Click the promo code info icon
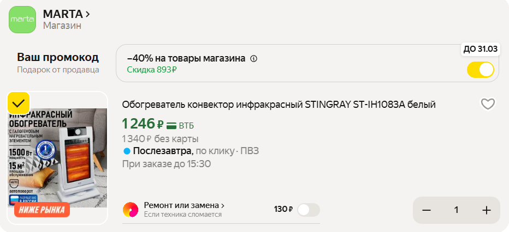Image resolution: width=509 pixels, height=232 pixels. [253, 59]
